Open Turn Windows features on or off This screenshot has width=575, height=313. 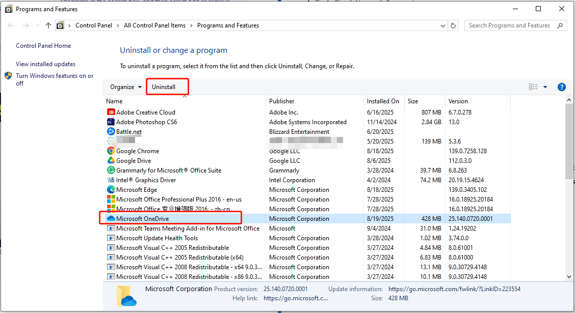coord(55,79)
